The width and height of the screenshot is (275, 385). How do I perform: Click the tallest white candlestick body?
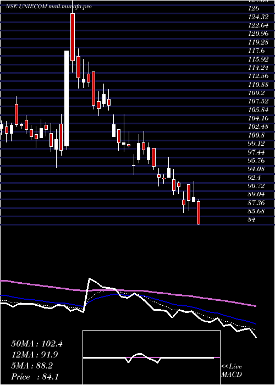67,98
